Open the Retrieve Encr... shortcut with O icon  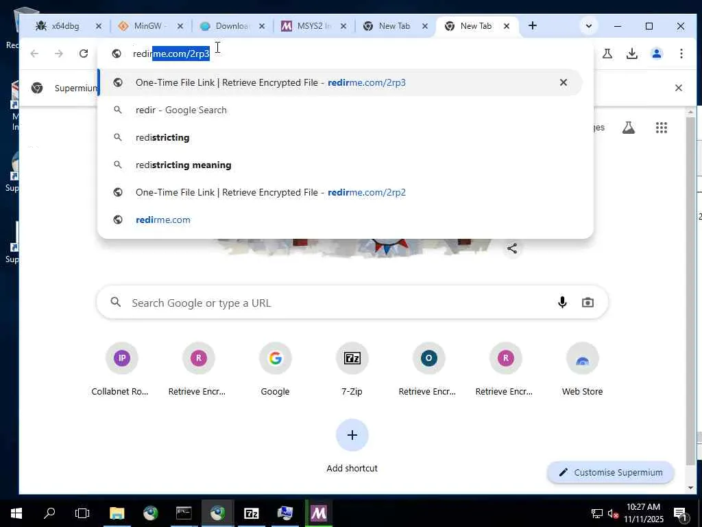pos(428,370)
